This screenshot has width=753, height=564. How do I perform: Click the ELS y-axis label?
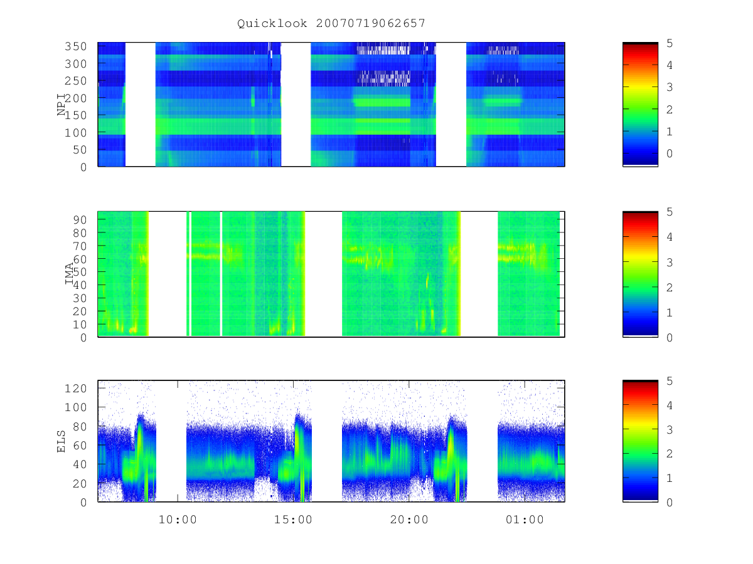coord(62,441)
